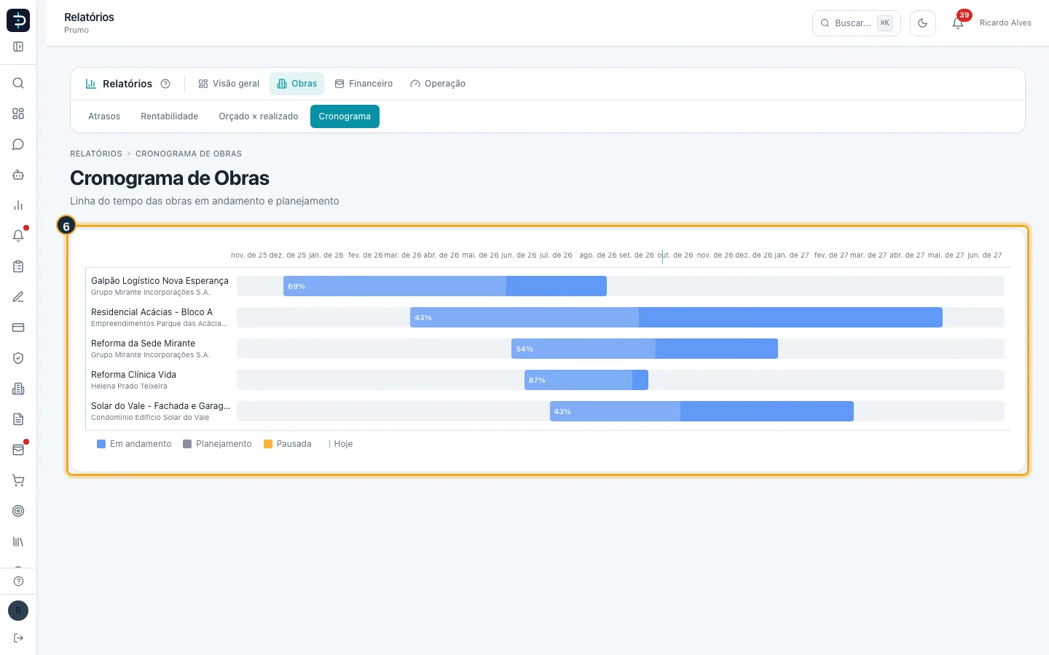Click the notifications bell with 39 badge
1049x655 pixels.
(x=958, y=23)
